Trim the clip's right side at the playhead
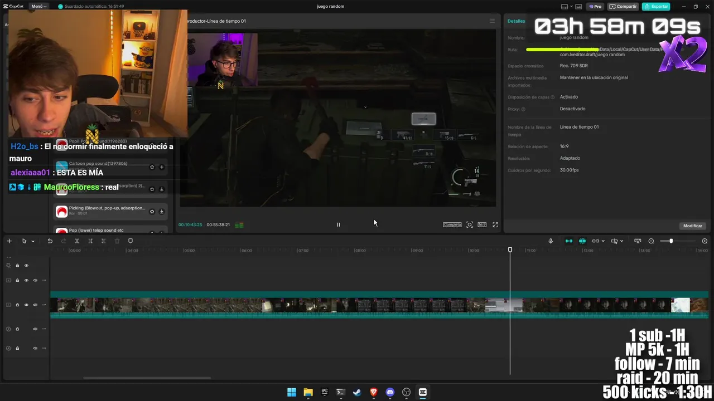 tap(104, 241)
